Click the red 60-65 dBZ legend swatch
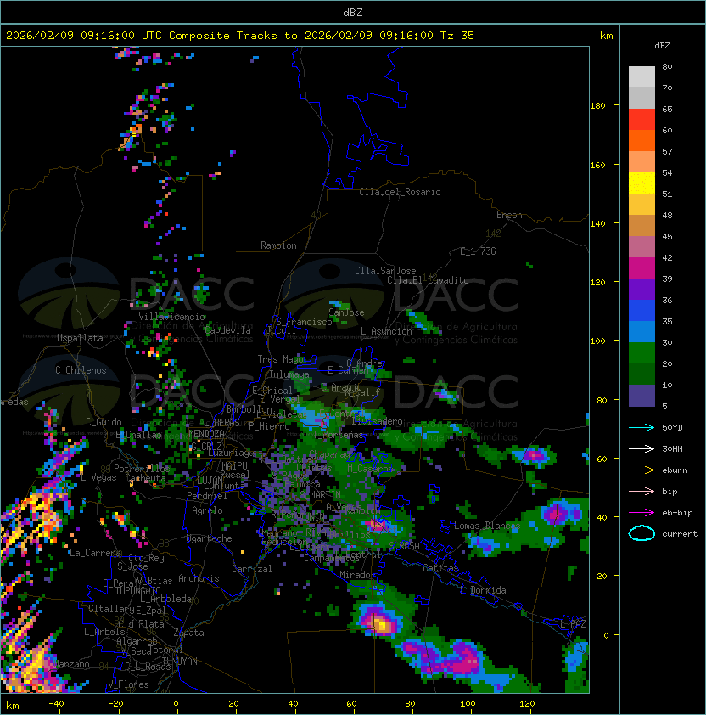This screenshot has height=715, width=706. pyautogui.click(x=642, y=120)
